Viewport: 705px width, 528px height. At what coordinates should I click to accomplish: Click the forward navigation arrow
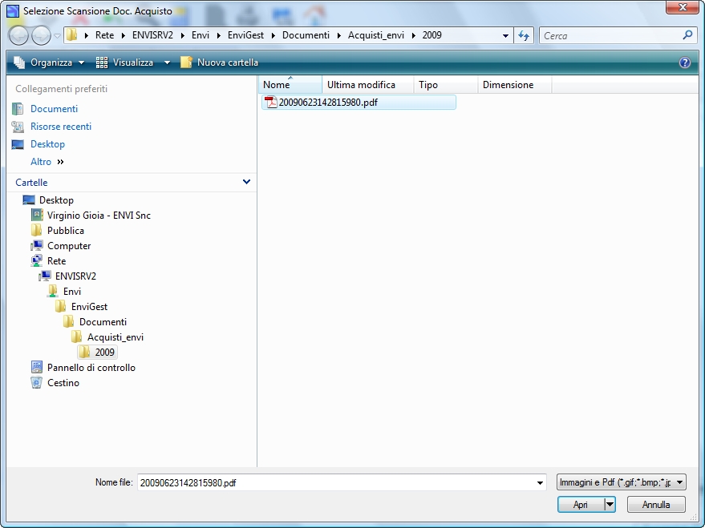point(41,35)
